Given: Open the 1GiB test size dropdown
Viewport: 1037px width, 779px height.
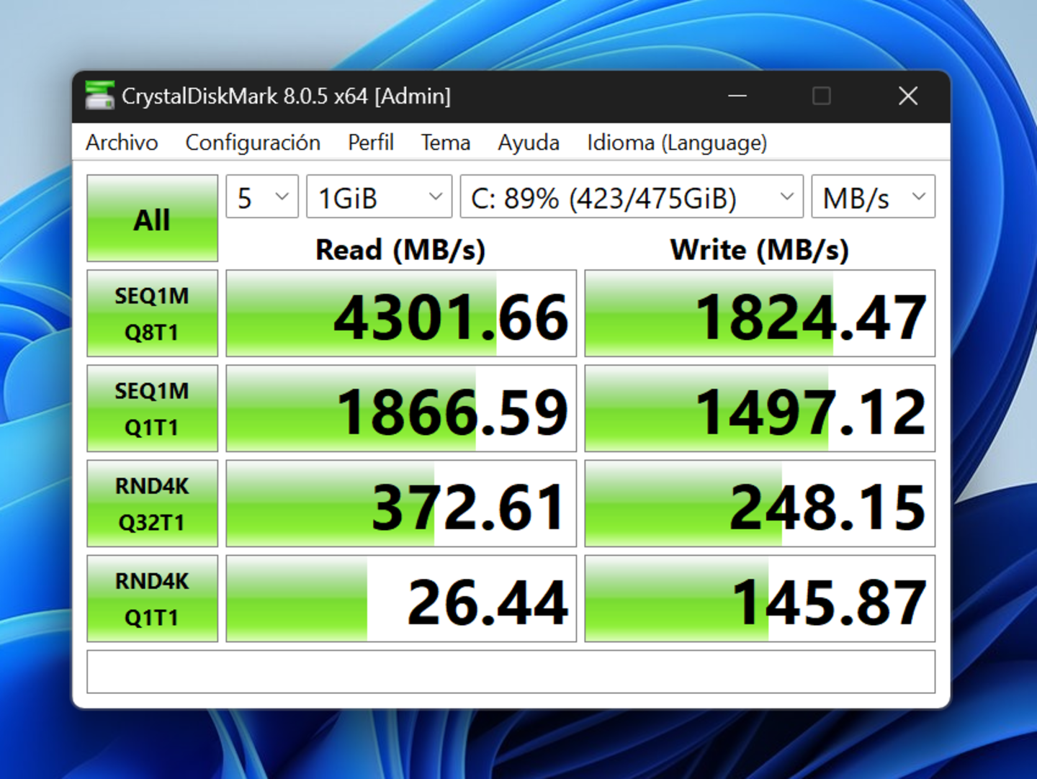Looking at the screenshot, I should 378,197.
